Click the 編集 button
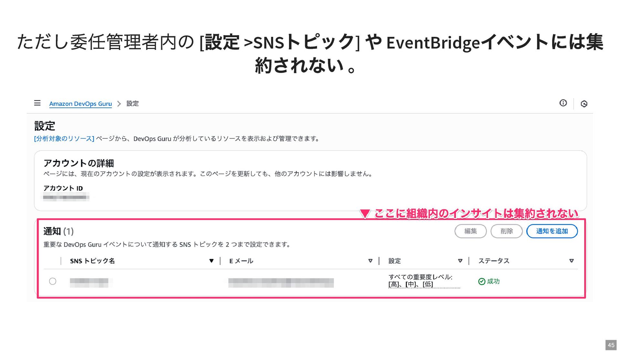The width and height of the screenshot is (620, 354). (x=470, y=231)
